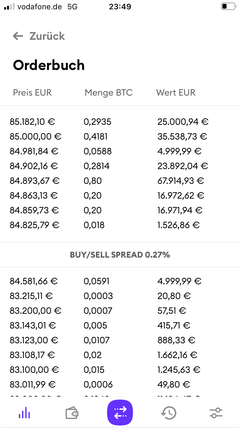Open the wallet tab icon
240x428 pixels.
coord(72,413)
